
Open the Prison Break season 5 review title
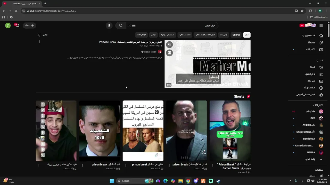pos(130,42)
